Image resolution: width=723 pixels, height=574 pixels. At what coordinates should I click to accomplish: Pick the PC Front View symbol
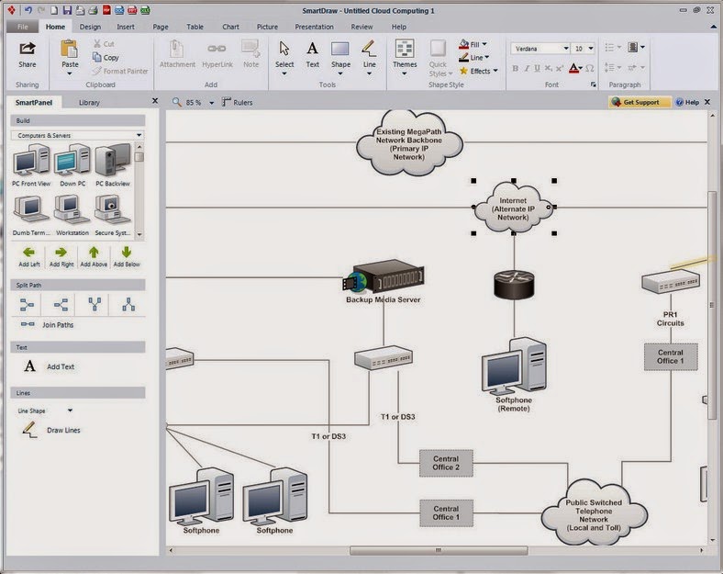(x=31, y=164)
